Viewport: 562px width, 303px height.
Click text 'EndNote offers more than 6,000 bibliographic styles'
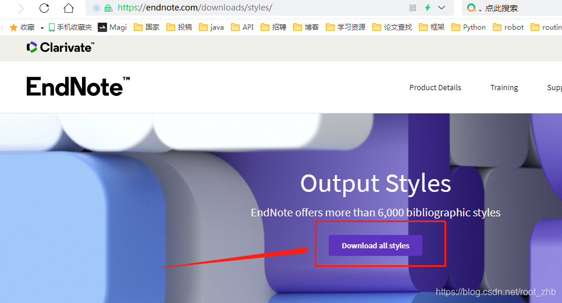point(376,212)
